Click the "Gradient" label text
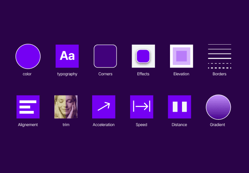This screenshot has height=173, width=249. point(217,125)
